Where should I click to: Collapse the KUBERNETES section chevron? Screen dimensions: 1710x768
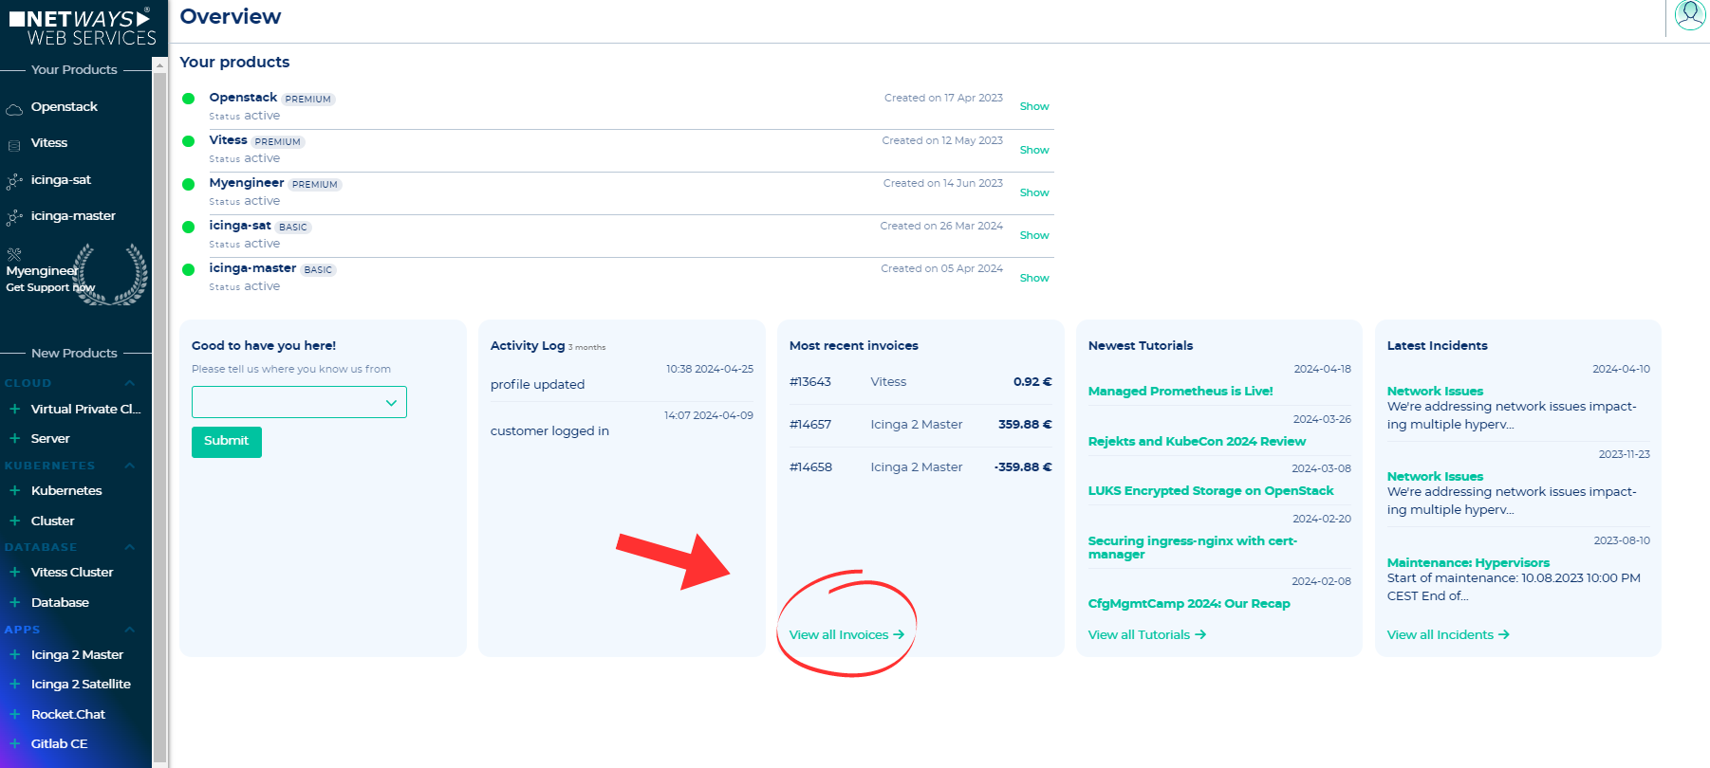(x=130, y=466)
